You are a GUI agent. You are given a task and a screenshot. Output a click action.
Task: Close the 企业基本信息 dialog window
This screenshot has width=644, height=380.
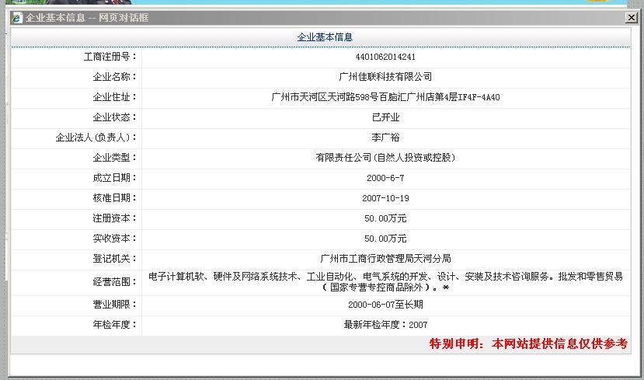pos(632,18)
